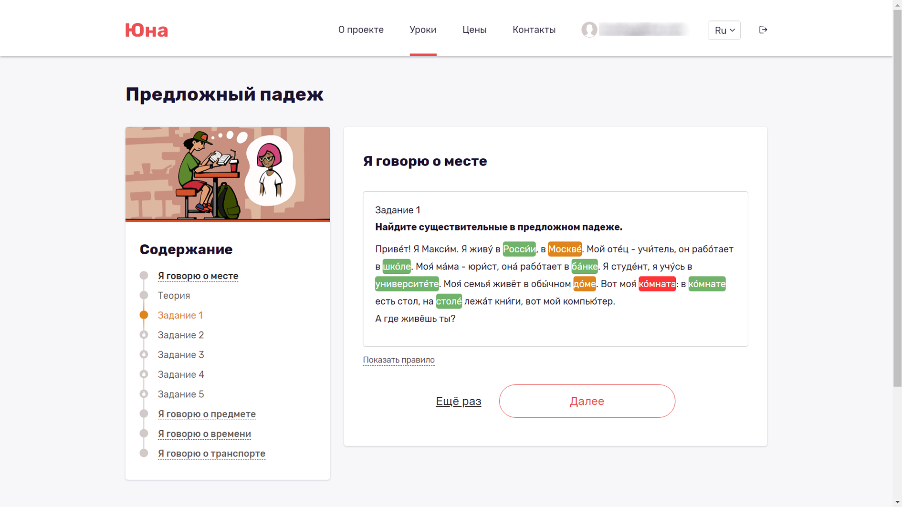
Task: Expand Показать правило link
Action: pos(399,360)
